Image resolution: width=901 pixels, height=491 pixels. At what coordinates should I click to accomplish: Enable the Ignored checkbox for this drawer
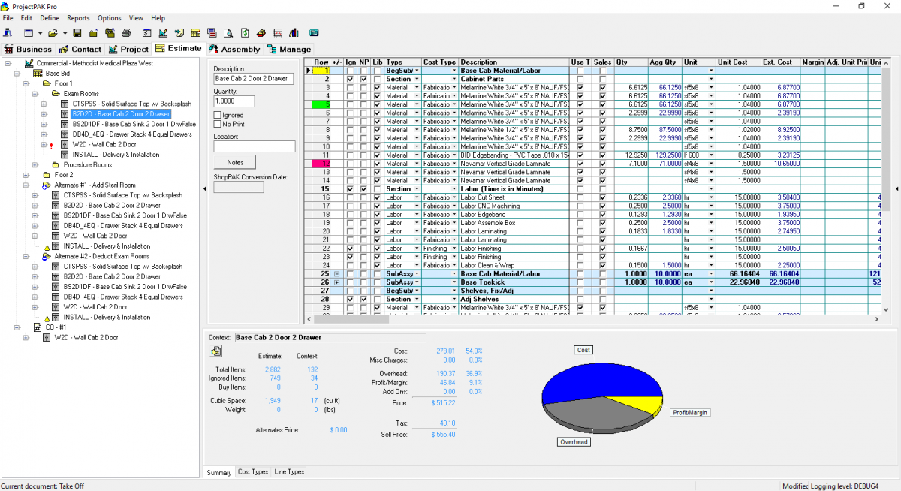click(218, 115)
